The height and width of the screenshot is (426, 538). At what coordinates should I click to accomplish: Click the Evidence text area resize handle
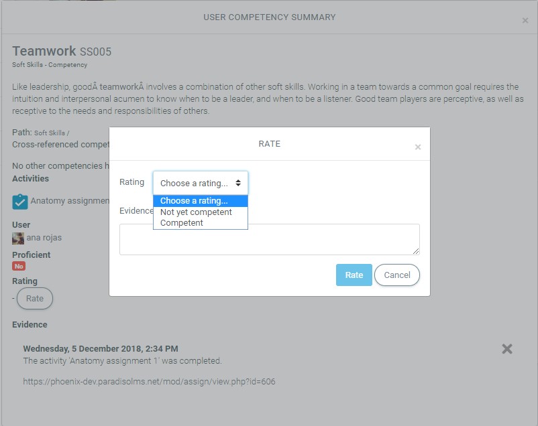pos(416,251)
